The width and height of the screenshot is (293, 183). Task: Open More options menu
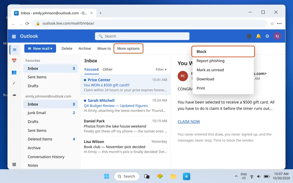click(128, 49)
